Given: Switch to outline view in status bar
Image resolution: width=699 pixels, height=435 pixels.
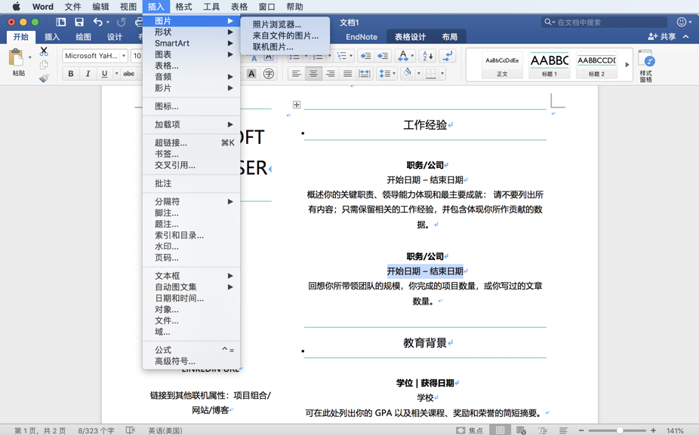Looking at the screenshot, I should click(543, 430).
